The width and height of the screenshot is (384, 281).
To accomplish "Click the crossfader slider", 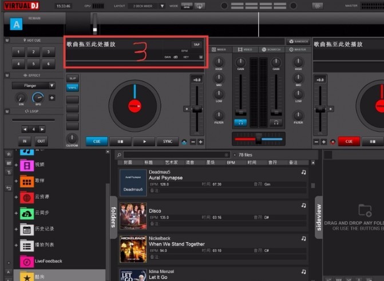I will (x=259, y=139).
